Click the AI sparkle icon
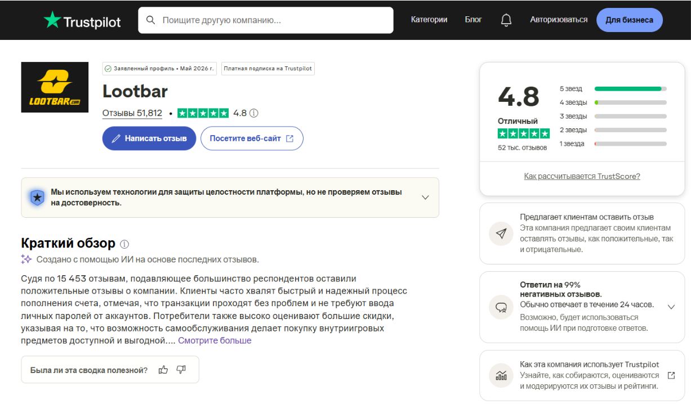The image size is (691, 404). 26,259
